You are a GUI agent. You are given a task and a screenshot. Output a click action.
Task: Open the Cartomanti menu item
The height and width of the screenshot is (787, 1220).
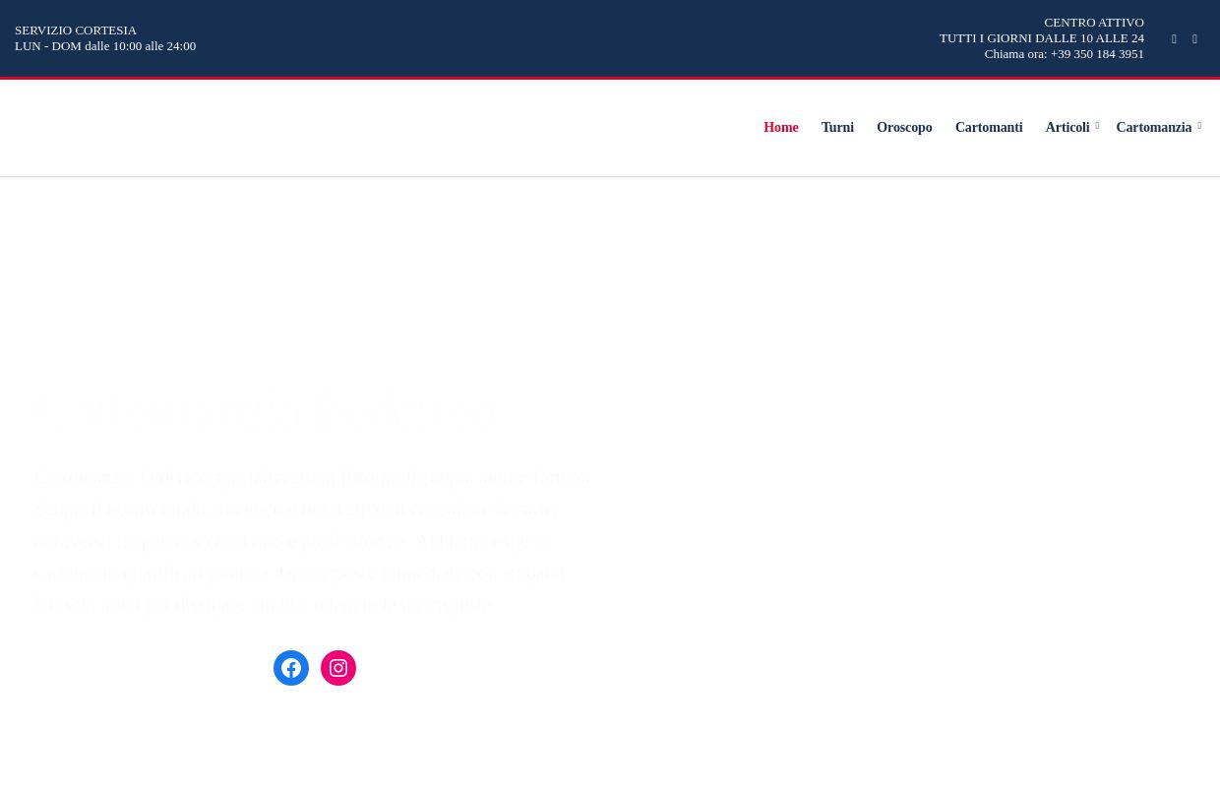click(988, 128)
